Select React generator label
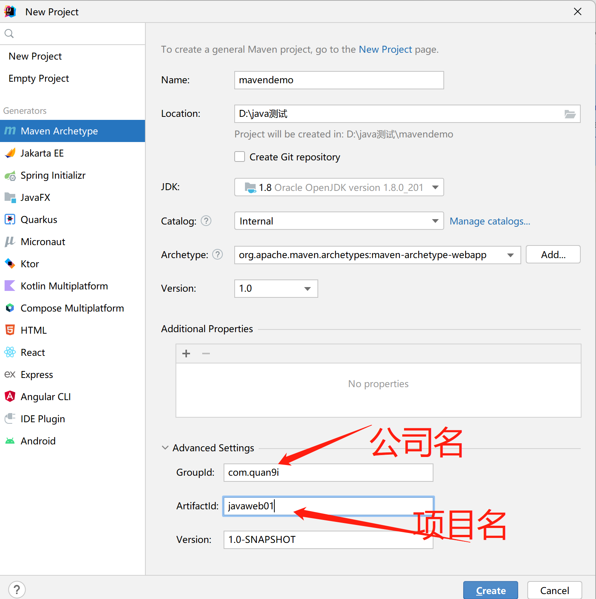This screenshot has width=596, height=599. 33,352
